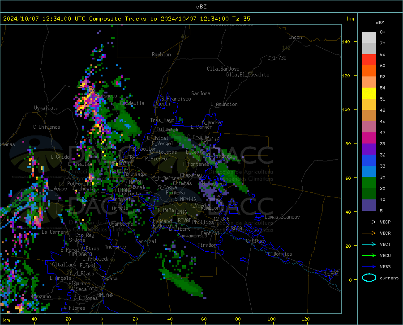The width and height of the screenshot is (403, 325).
Task: Click the Anchoris map label
Action: [115, 247]
